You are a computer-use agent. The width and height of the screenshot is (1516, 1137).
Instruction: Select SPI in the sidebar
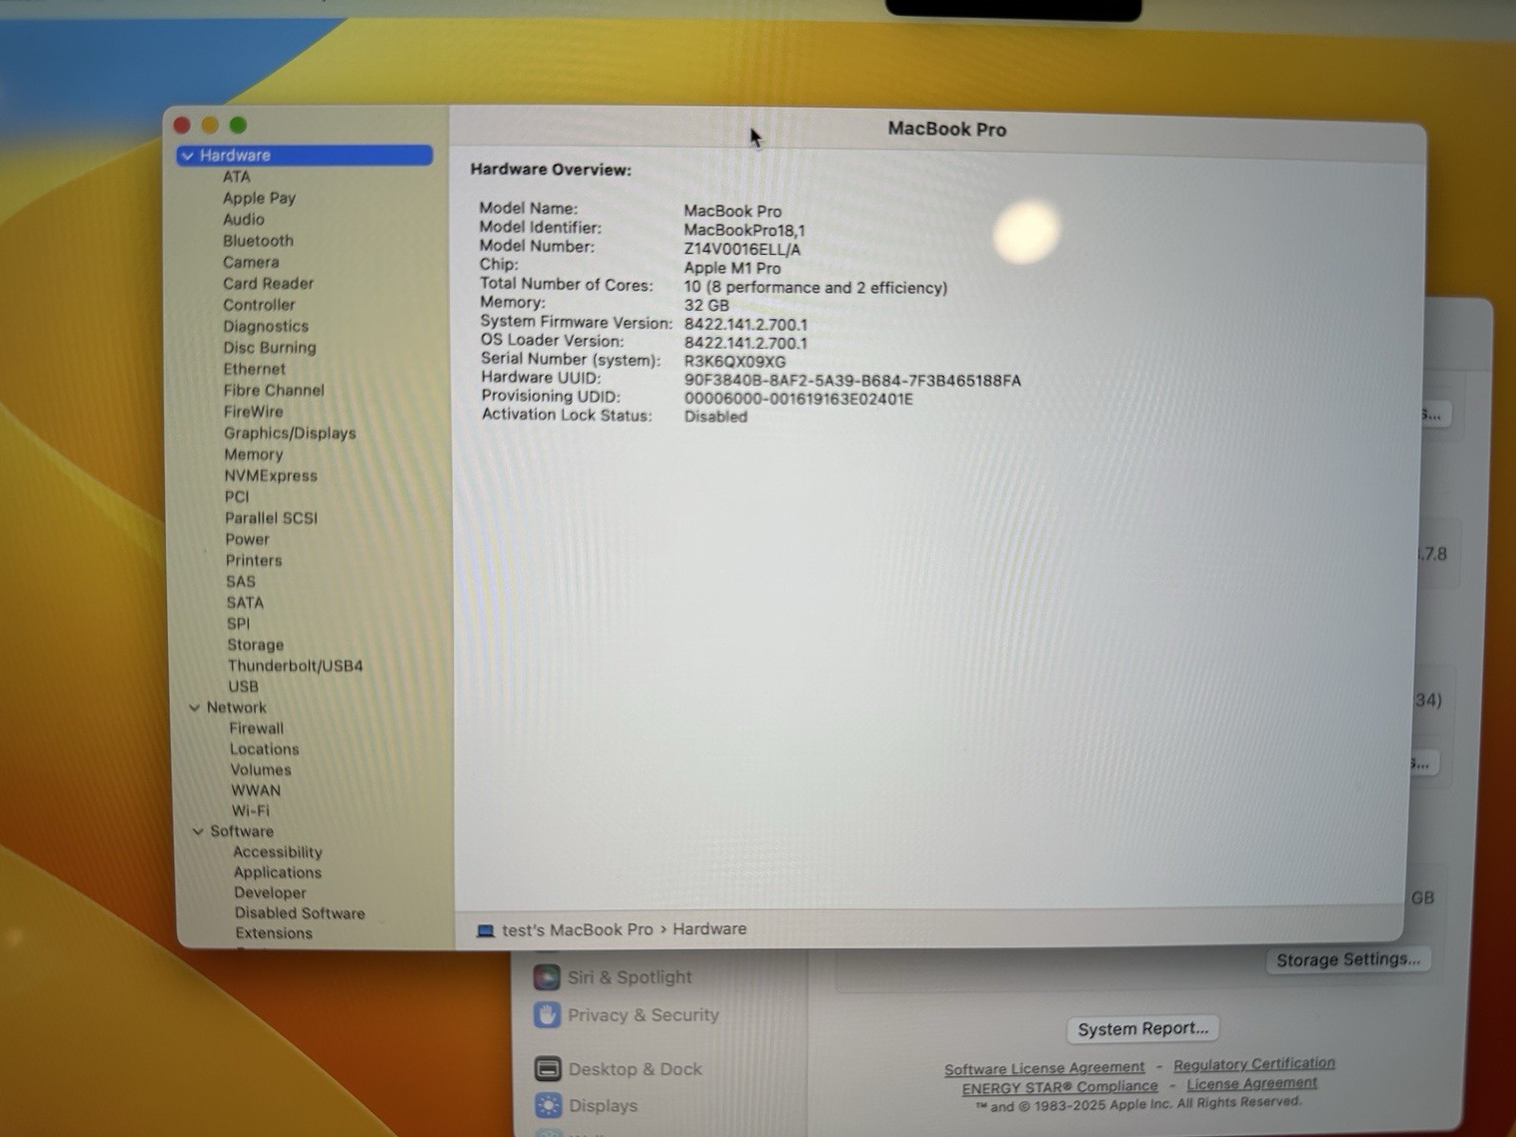(238, 623)
